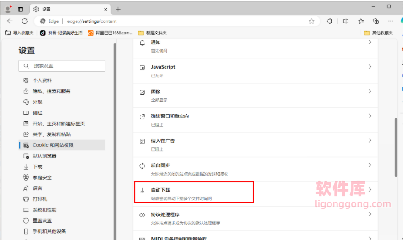Open 重置设置 section

[x=62, y=220]
